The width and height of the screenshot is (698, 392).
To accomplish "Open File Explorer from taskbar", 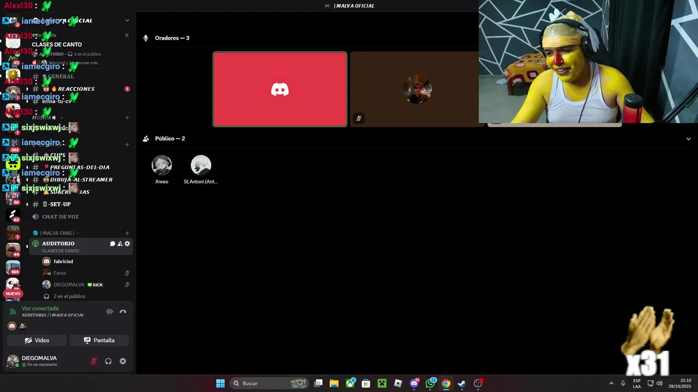I will (x=334, y=383).
